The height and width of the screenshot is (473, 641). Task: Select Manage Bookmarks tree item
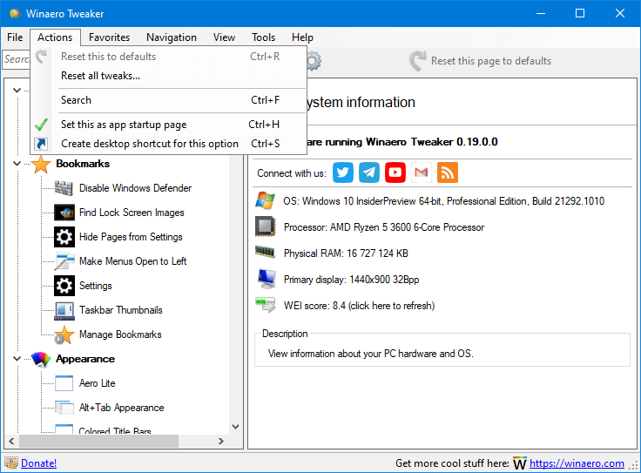120,334
